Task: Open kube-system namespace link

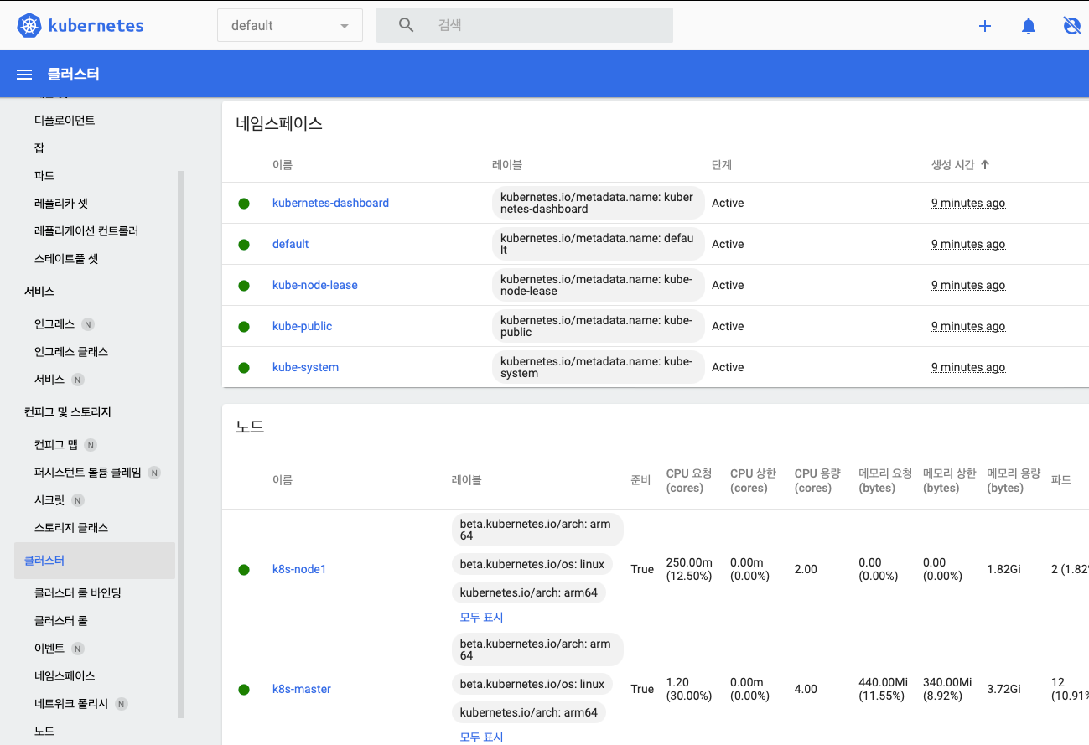Action: 305,368
